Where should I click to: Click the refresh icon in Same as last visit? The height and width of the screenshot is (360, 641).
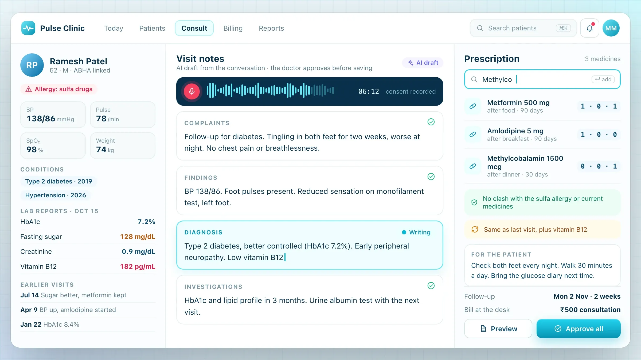475,229
